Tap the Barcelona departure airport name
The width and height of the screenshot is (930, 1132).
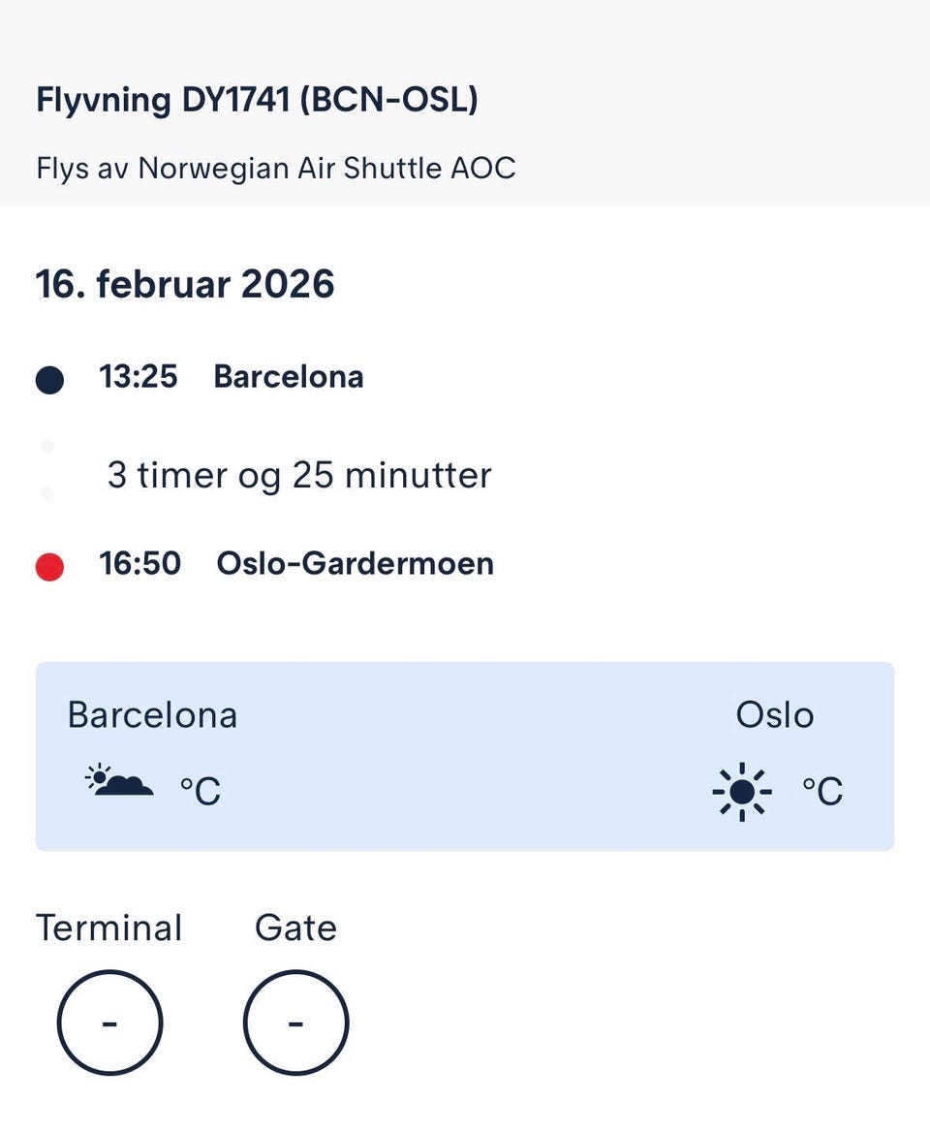289,376
